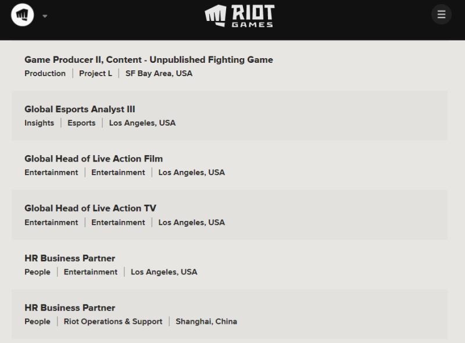Click Entertainment team label under HR Business Partner
This screenshot has height=343, width=465.
91,272
